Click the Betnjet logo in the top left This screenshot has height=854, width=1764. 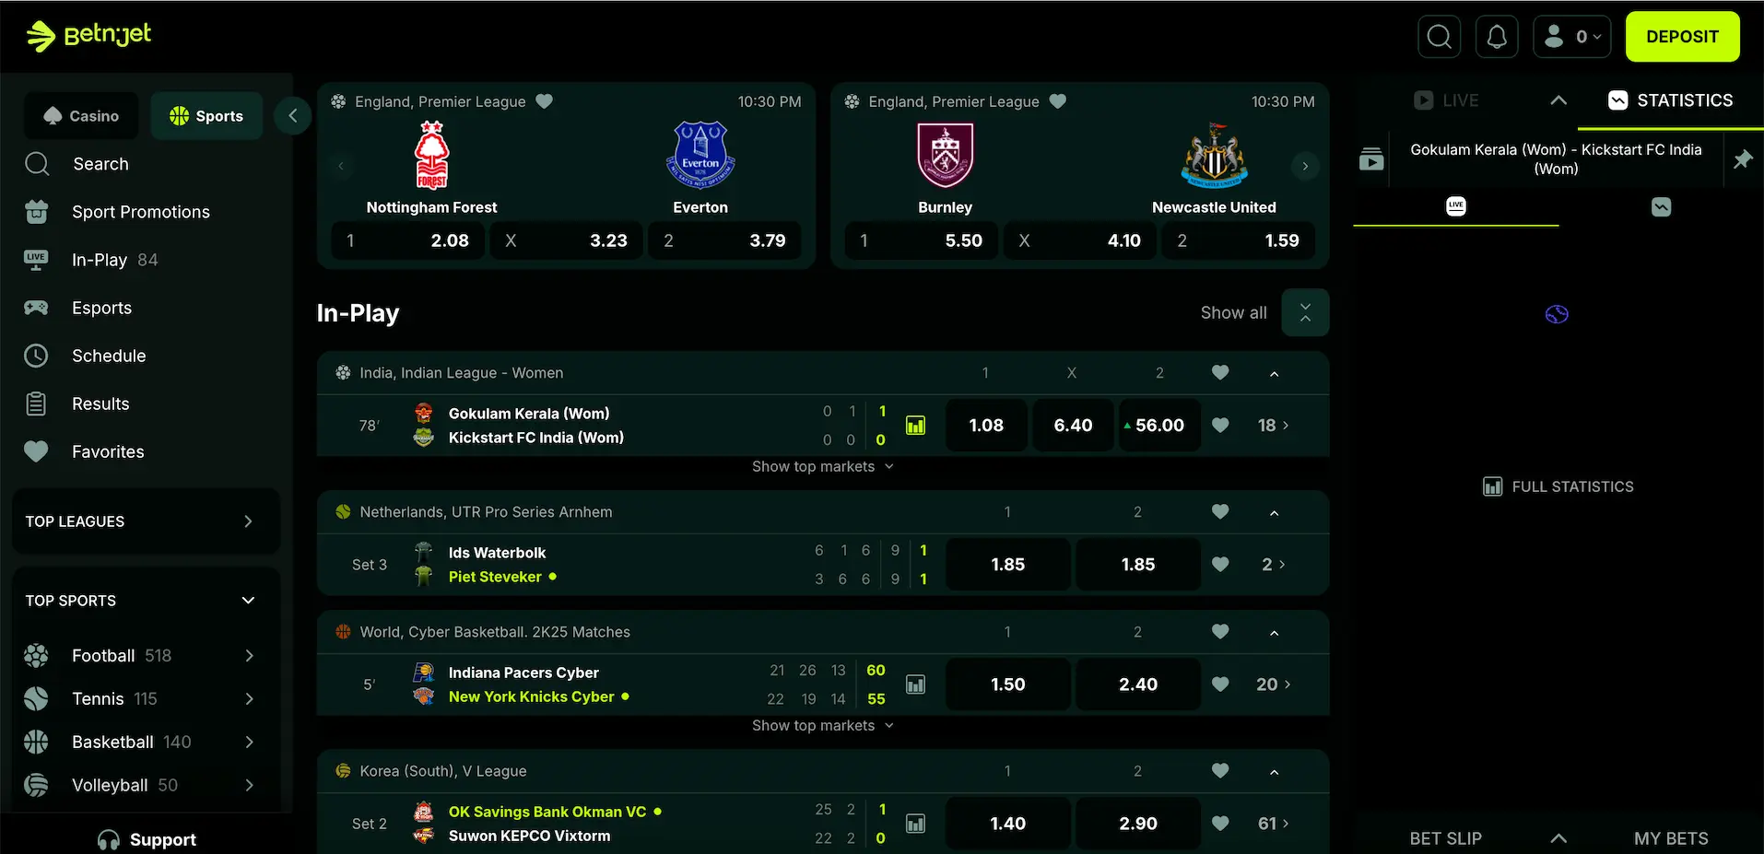pyautogui.click(x=88, y=36)
